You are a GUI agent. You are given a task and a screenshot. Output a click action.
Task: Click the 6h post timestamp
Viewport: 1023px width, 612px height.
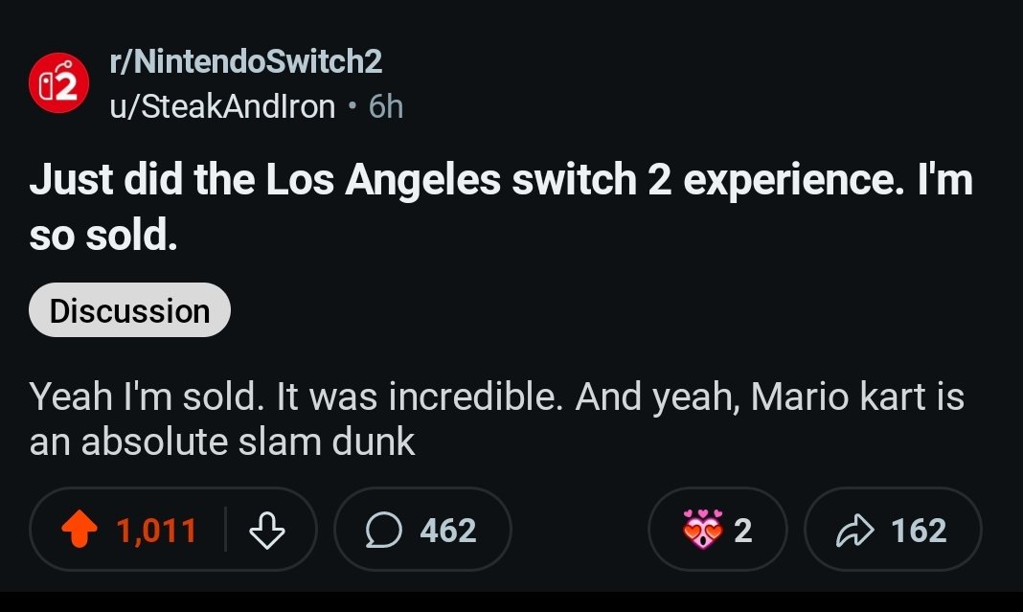coord(386,106)
